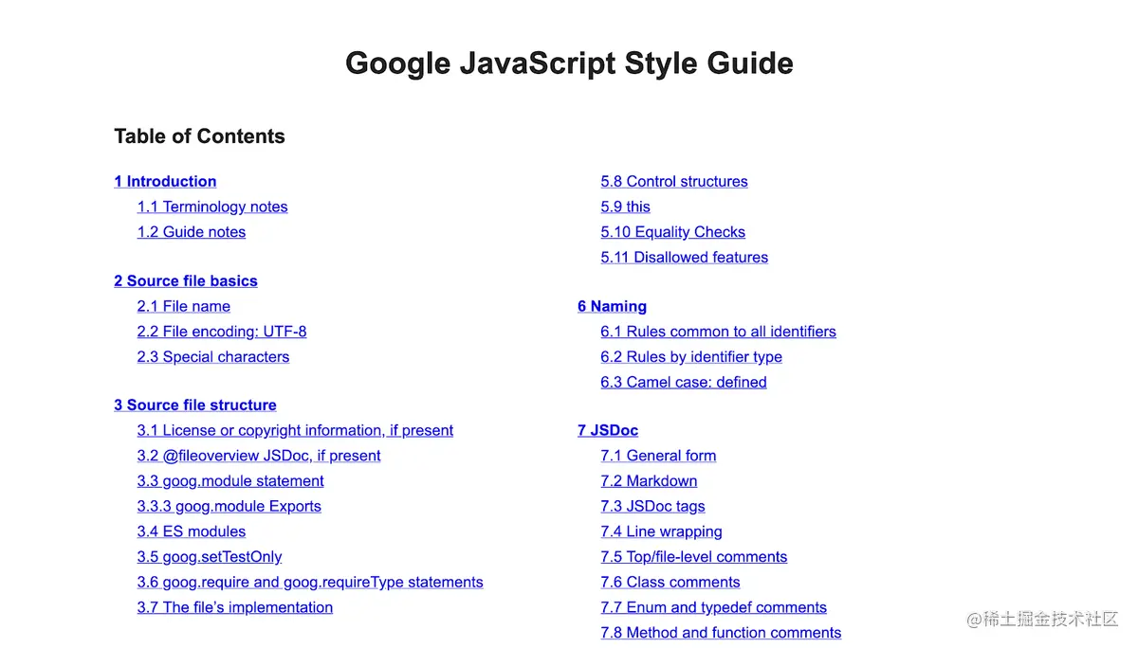Jump to 2 Source file basics
This screenshot has height=648, width=1138.
point(186,280)
